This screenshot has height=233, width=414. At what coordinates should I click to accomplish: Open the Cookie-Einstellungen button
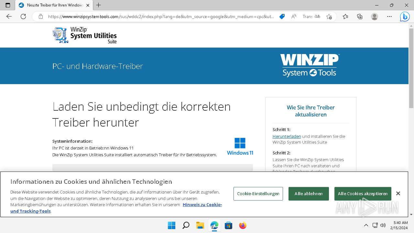258,194
